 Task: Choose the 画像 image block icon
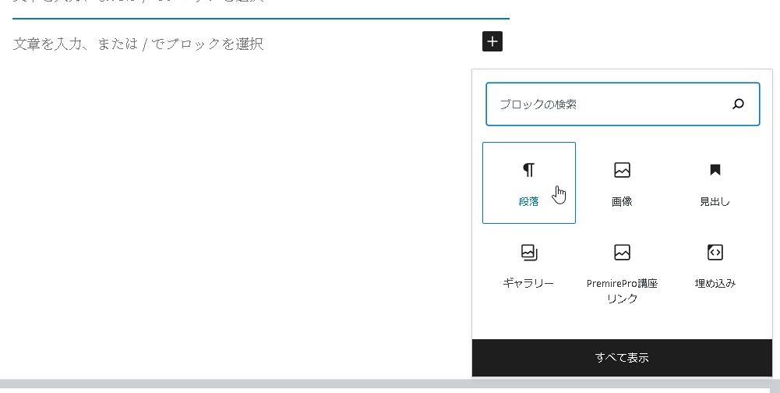622,170
